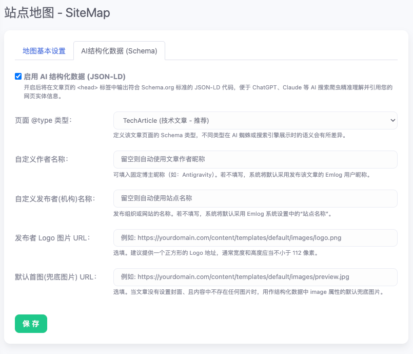This screenshot has height=354, width=413.
Task: Toggle the 启用 AI 结构化数据 checkbox
Action: click(x=18, y=76)
